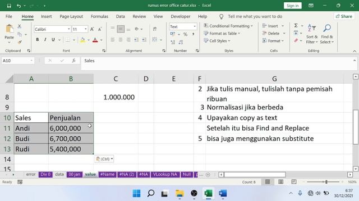359x201 pixels.
Task: Open the VLookup NA sheet tab
Action: [165, 174]
